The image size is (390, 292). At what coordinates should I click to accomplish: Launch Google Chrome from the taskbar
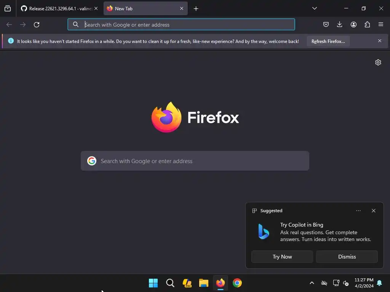[x=237, y=283]
